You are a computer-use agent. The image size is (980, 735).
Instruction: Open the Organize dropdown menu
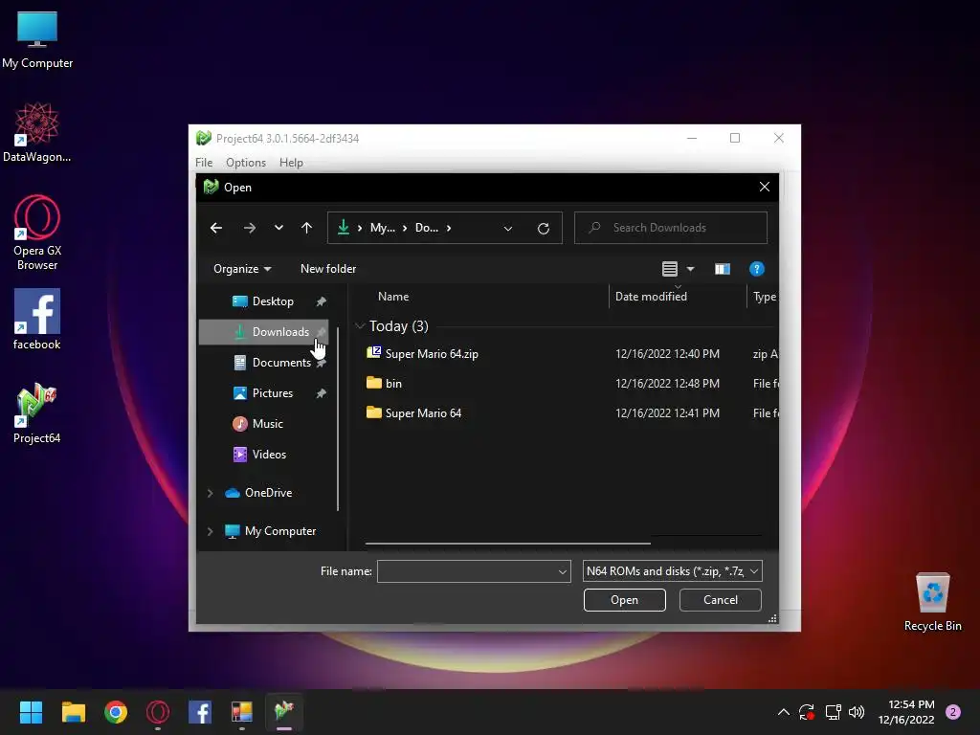coord(242,269)
